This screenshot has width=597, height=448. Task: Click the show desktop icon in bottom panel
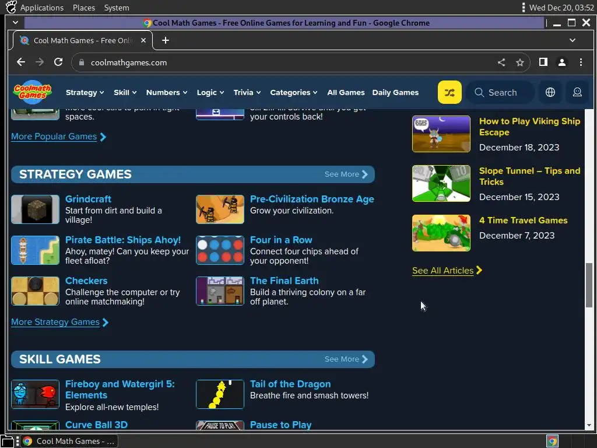pyautogui.click(x=7, y=441)
